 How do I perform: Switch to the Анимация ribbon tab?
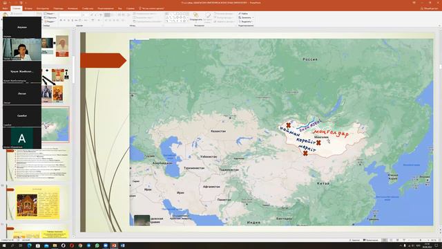point(73,8)
